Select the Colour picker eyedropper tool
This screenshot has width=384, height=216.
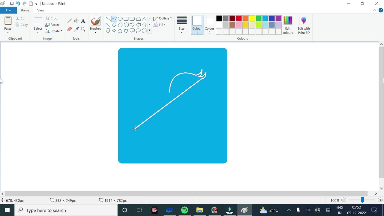coord(76,29)
